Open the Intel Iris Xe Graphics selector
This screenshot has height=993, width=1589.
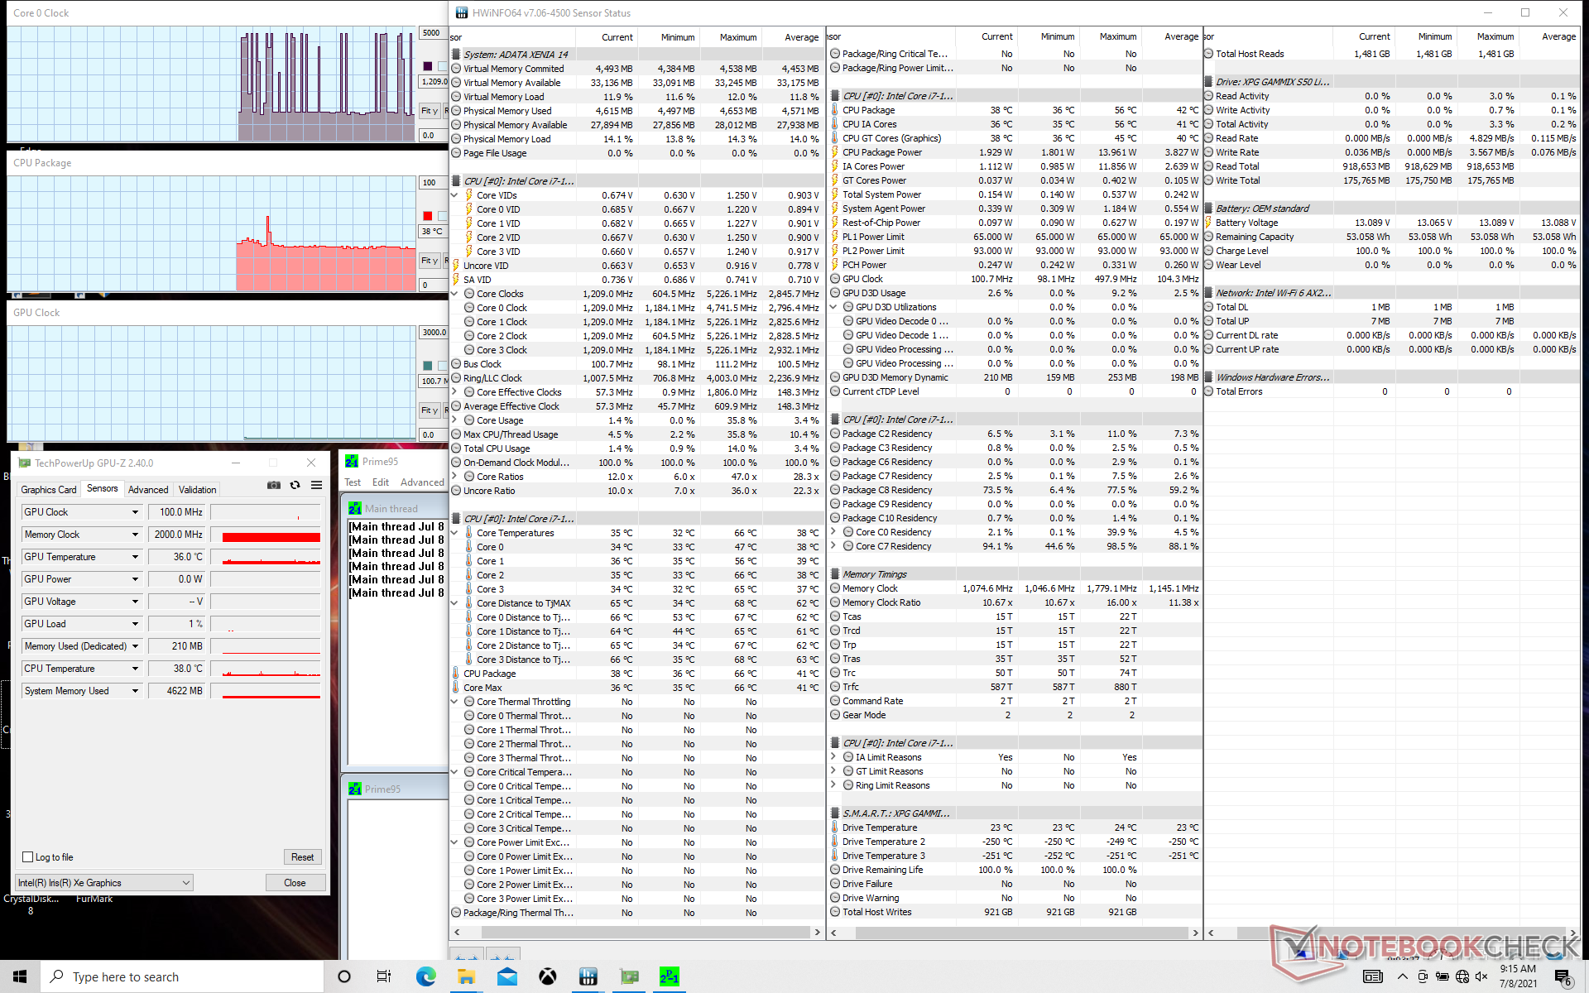[x=104, y=883]
